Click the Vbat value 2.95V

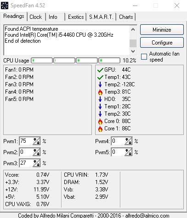[102, 197]
